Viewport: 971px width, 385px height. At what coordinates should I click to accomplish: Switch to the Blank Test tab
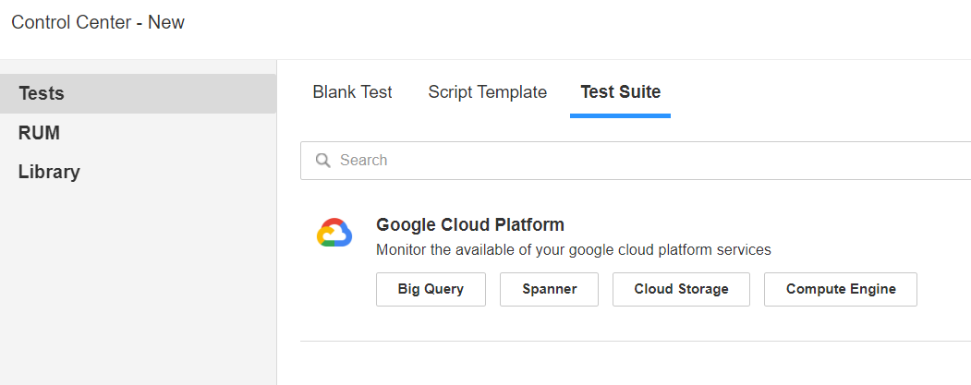(352, 92)
